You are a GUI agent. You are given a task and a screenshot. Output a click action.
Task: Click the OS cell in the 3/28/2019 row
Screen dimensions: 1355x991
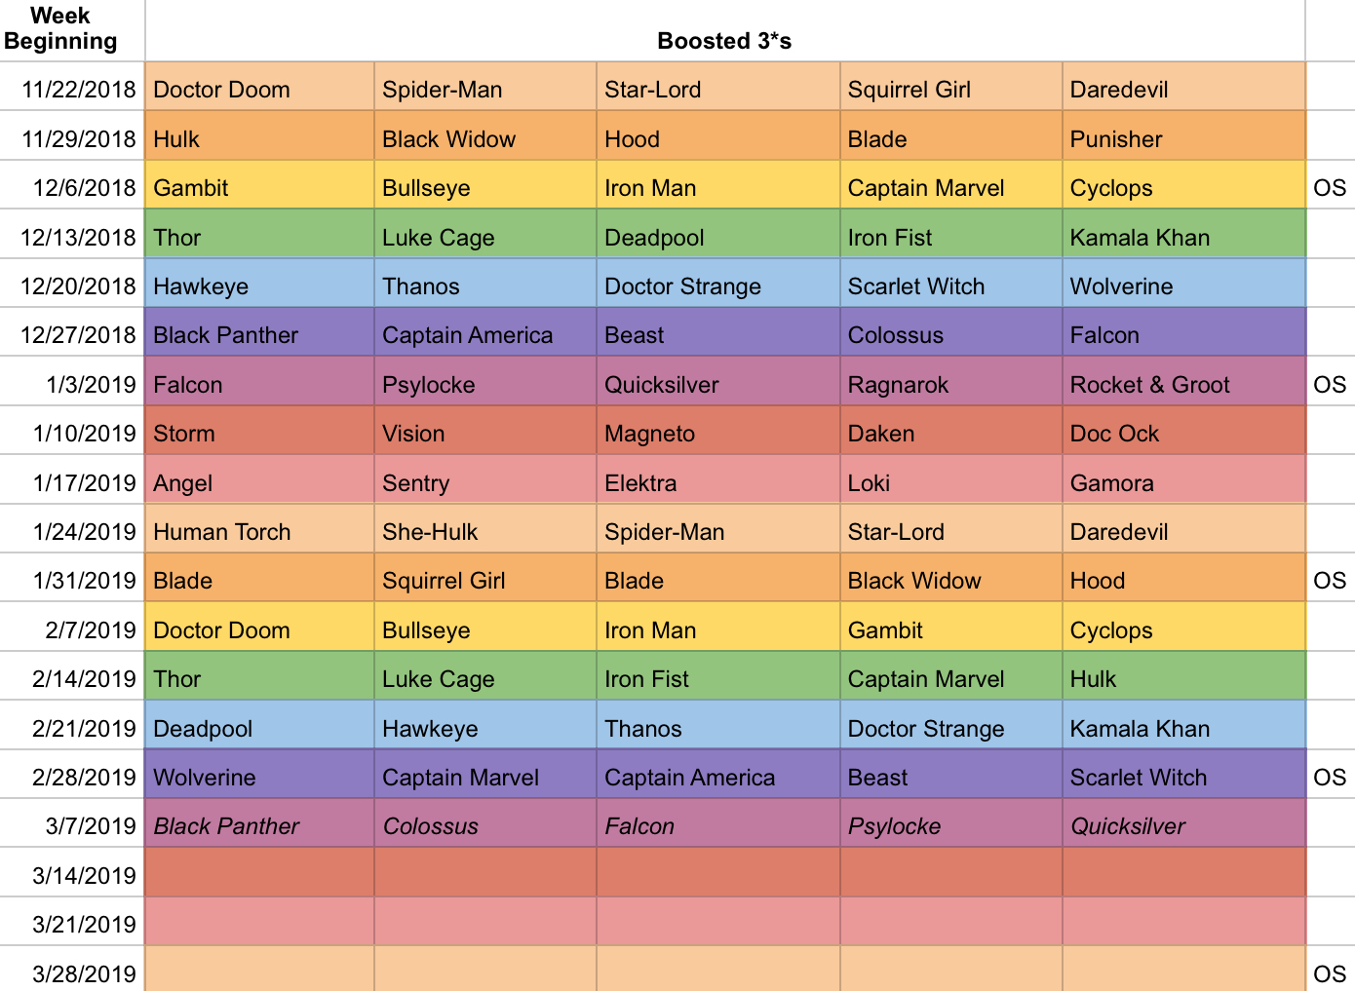click(1330, 970)
